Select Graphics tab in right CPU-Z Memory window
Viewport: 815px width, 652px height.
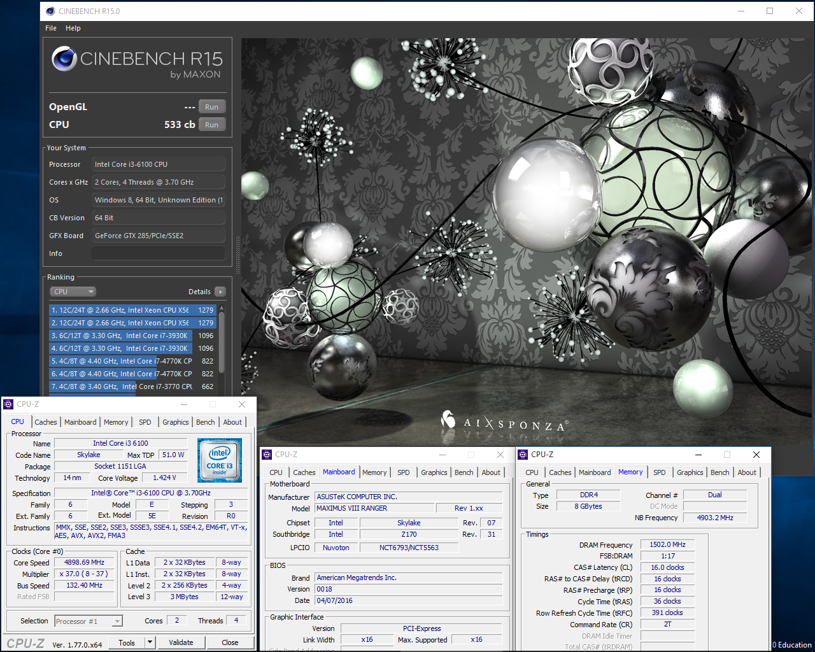[x=690, y=472]
